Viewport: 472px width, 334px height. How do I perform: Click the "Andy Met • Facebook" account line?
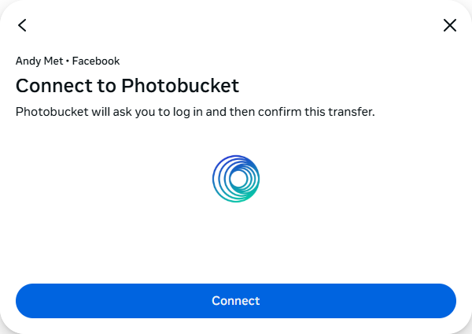(x=68, y=61)
